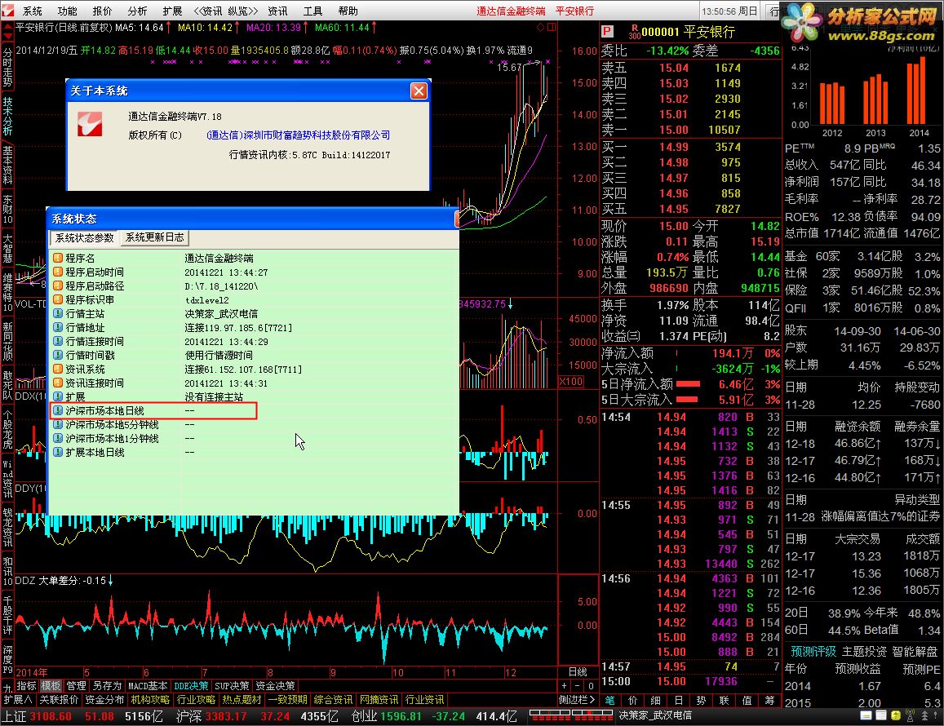Click the white list icon in the status bar

pos(881,715)
